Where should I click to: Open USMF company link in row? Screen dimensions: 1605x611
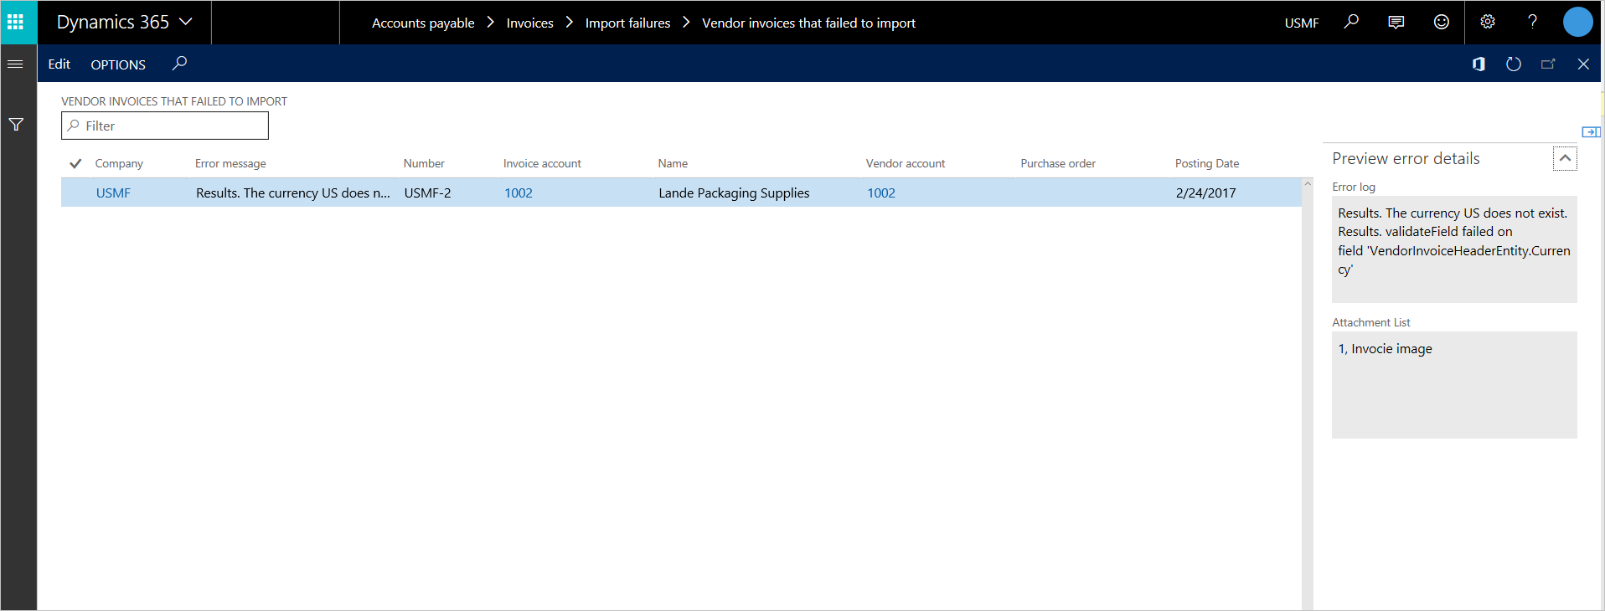pyautogui.click(x=113, y=193)
